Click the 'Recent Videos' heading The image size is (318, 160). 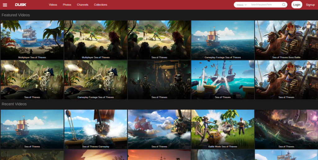coord(14,104)
